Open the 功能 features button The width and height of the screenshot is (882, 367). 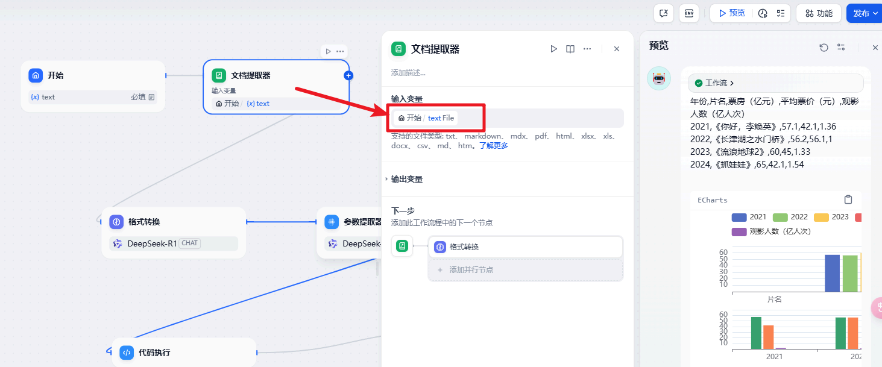pos(818,13)
